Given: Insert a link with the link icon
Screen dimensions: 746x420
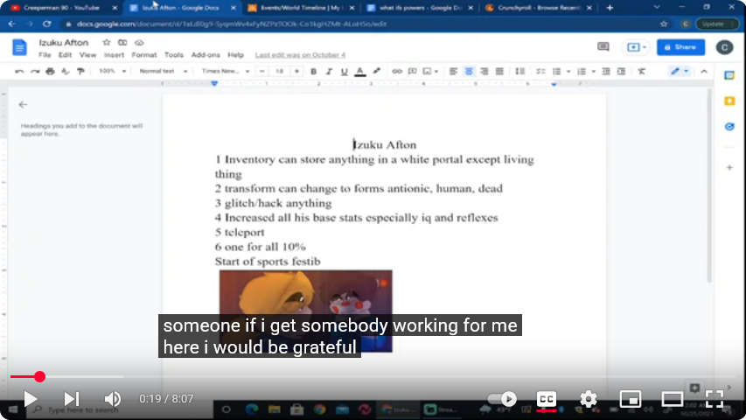Looking at the screenshot, I should (x=397, y=72).
